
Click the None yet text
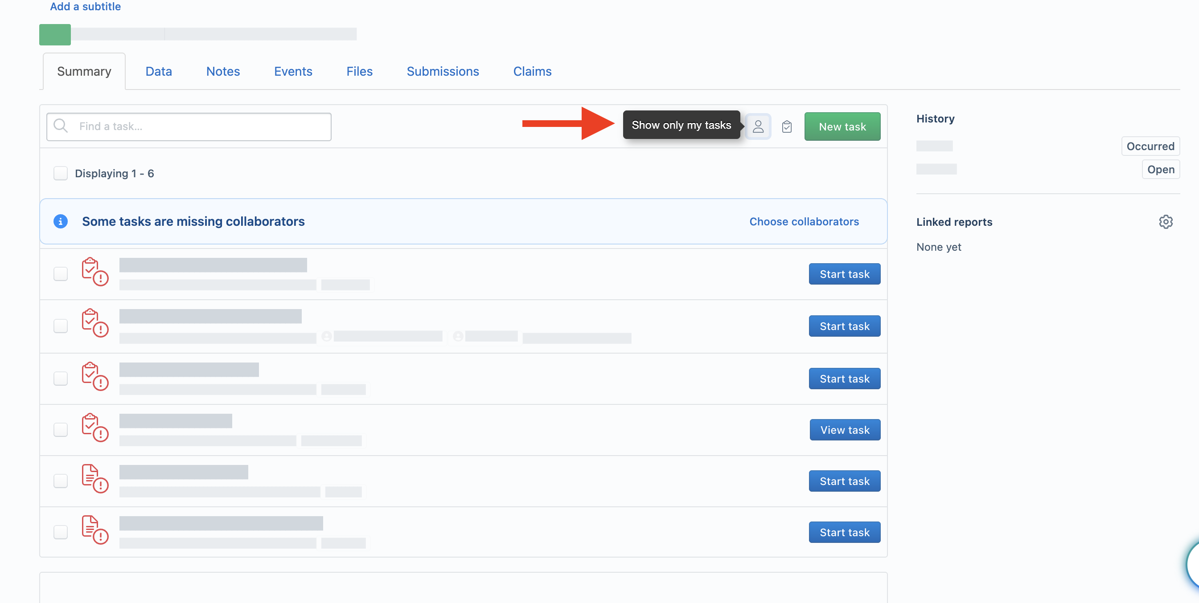[938, 247]
